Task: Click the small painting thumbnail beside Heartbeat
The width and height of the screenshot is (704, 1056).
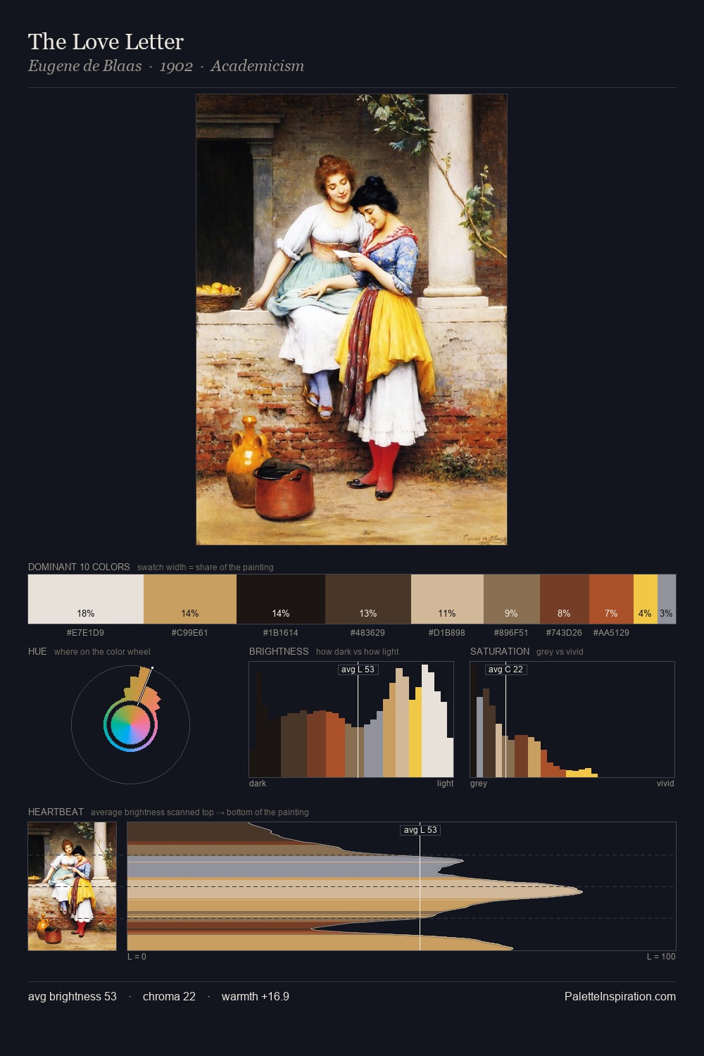Action: pos(72,886)
